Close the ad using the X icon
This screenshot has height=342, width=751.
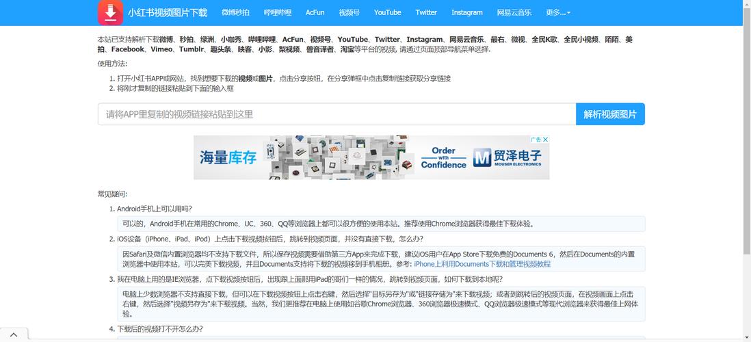(x=545, y=140)
